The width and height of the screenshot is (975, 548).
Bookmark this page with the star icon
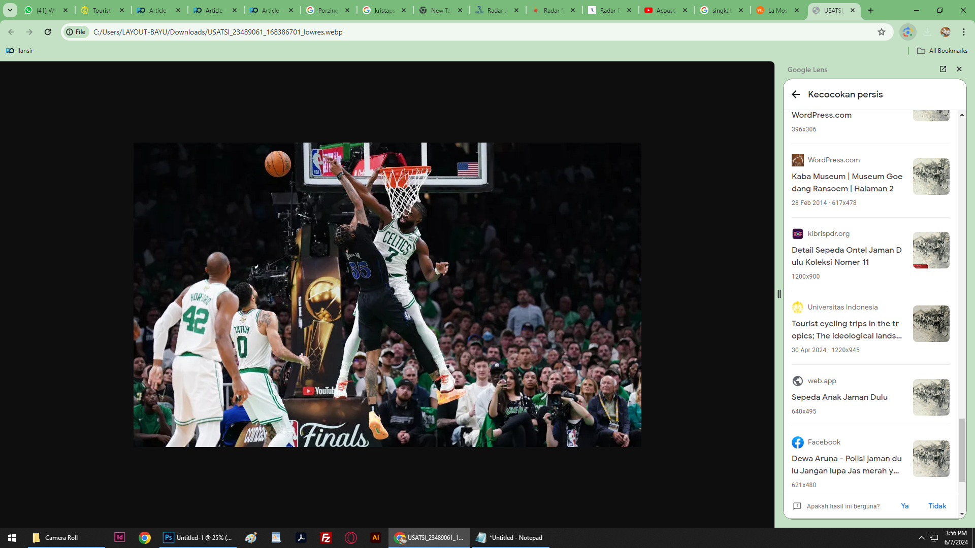(x=882, y=32)
